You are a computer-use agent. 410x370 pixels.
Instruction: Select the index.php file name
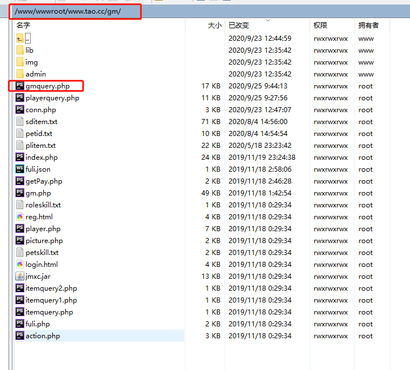41,158
